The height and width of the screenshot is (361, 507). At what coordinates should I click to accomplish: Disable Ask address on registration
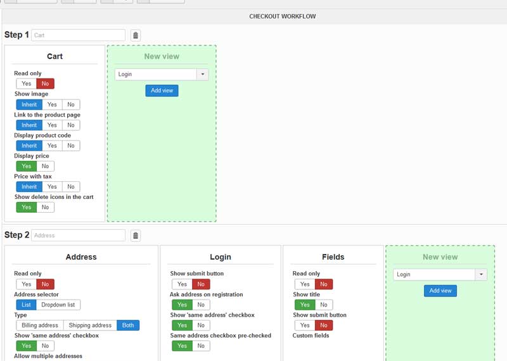[201, 305]
